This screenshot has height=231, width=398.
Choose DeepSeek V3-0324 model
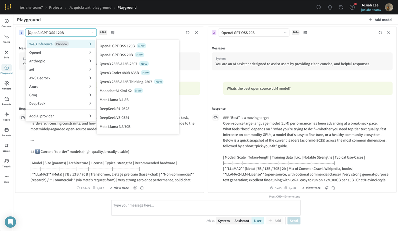point(138,118)
